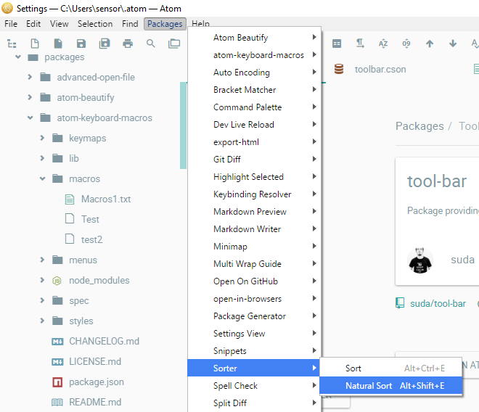Select the test2 file in tree
The image size is (479, 412).
(91, 240)
